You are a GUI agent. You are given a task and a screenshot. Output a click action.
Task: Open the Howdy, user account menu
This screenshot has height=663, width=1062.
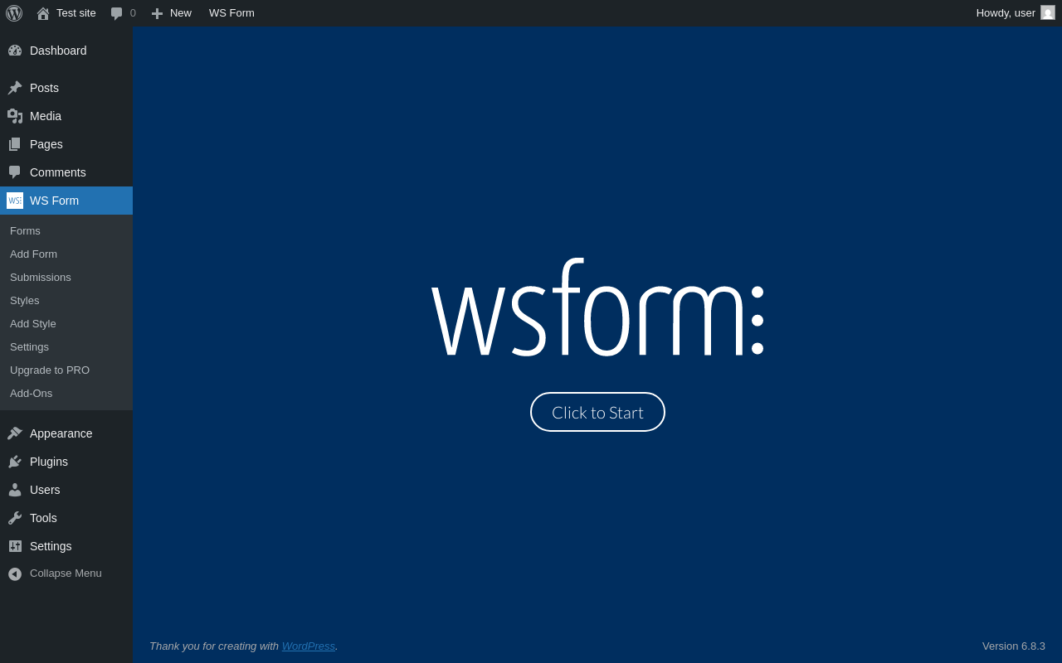pyautogui.click(x=1016, y=13)
